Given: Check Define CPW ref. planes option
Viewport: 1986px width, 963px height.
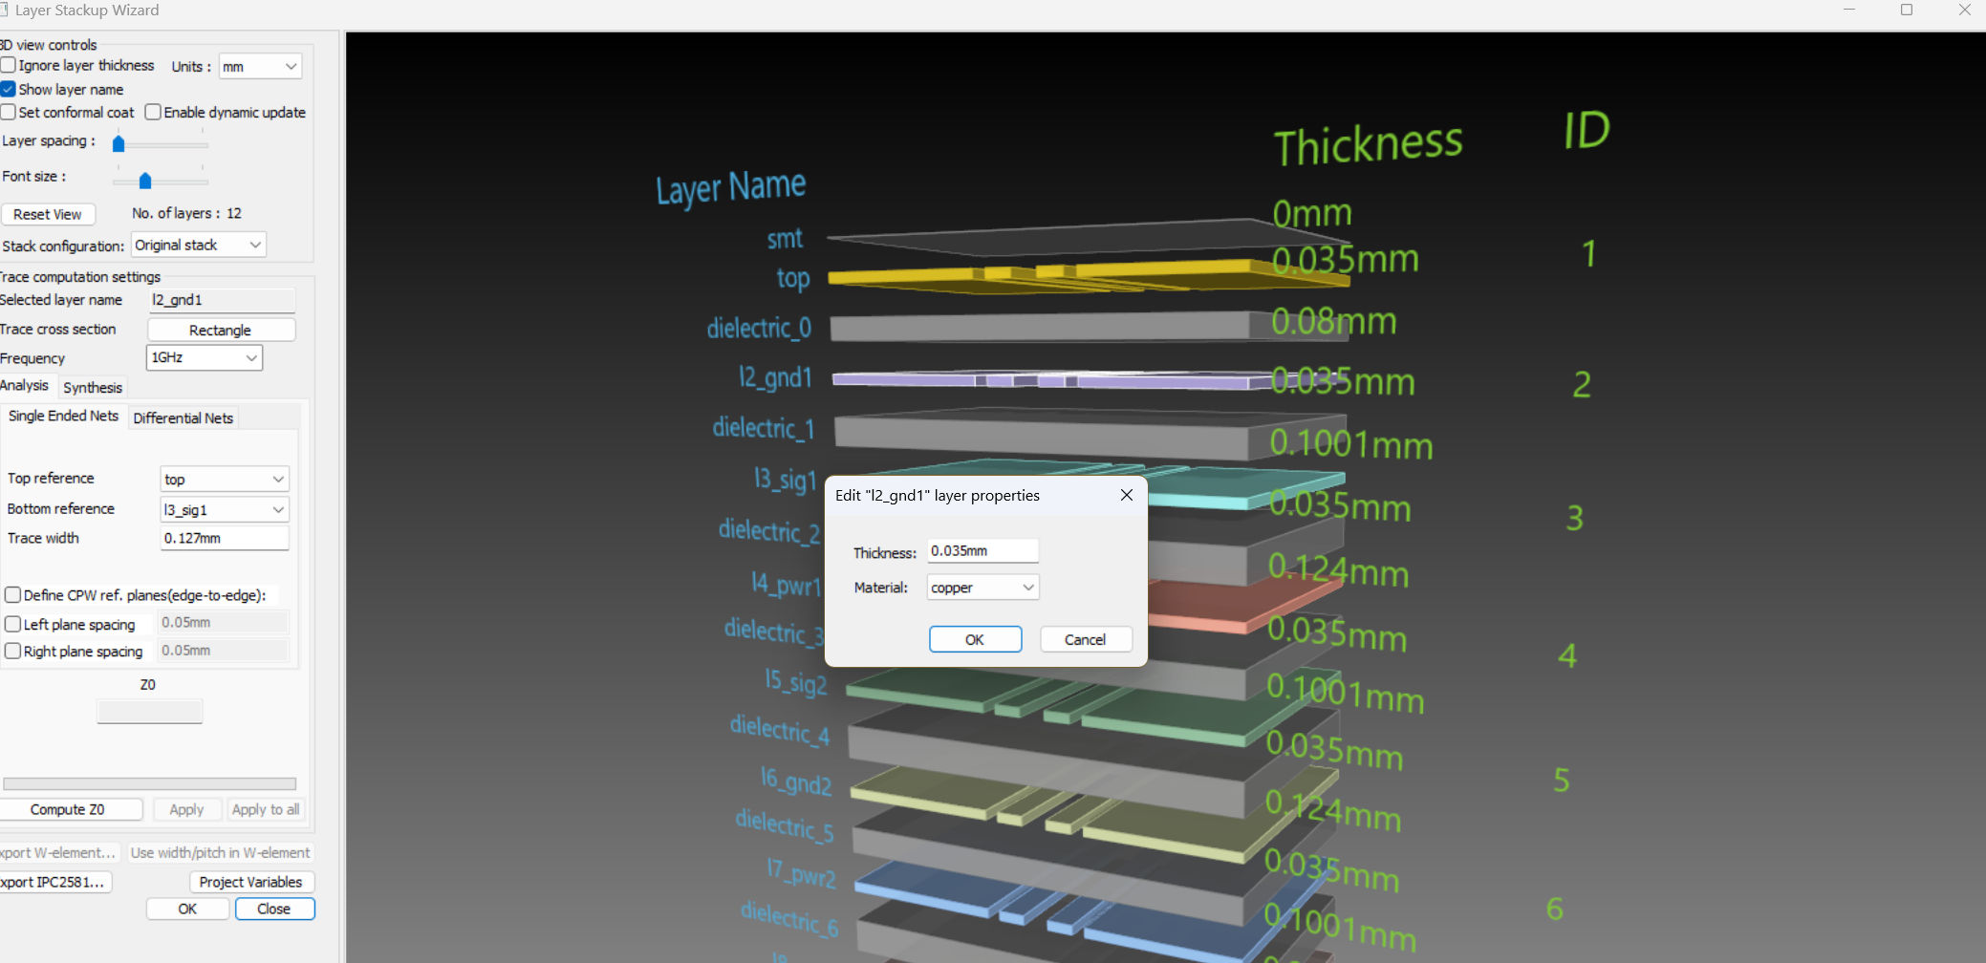Looking at the screenshot, I should click(13, 594).
